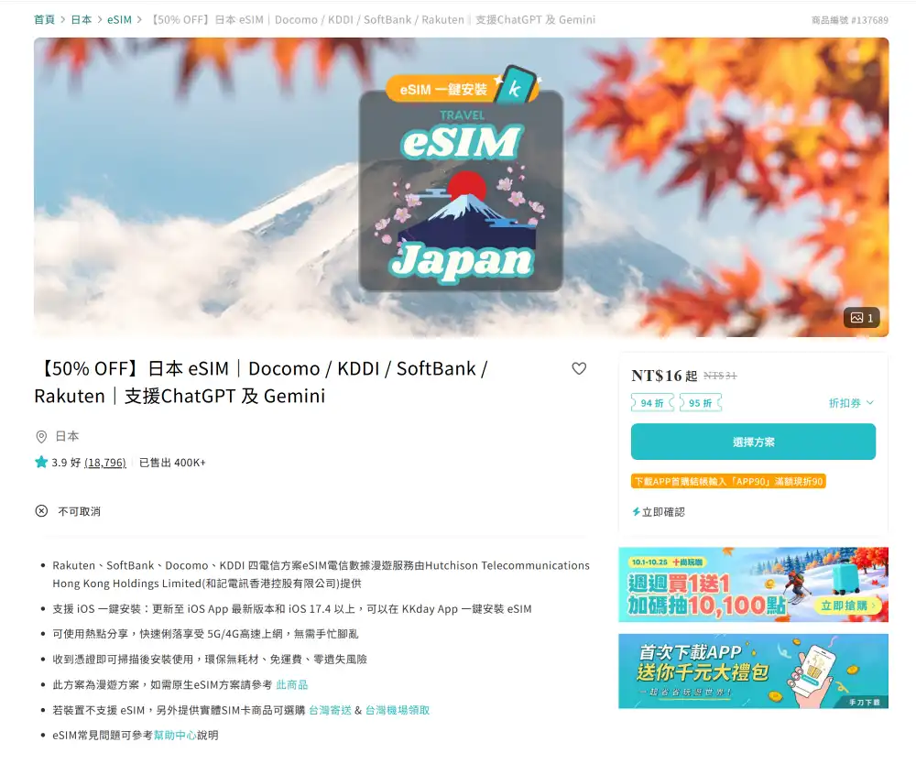The width and height of the screenshot is (916, 764).
Task: Open 台灣寄送 SIM card link
Action: (330, 710)
